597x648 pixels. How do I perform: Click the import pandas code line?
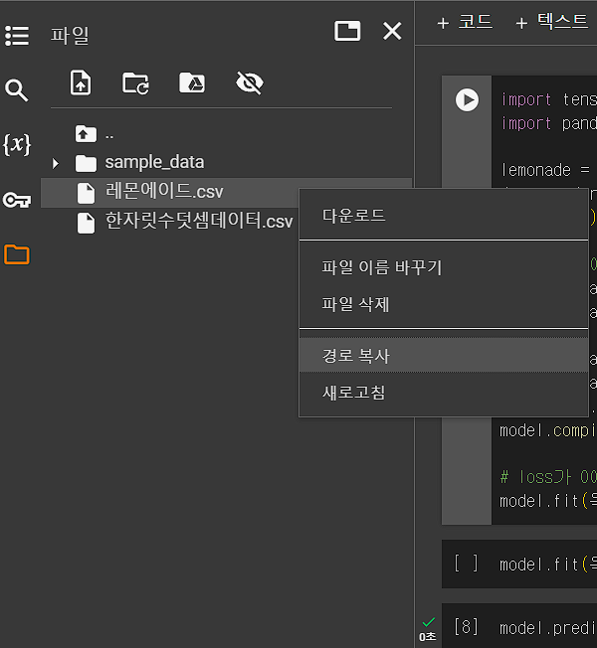(x=548, y=123)
